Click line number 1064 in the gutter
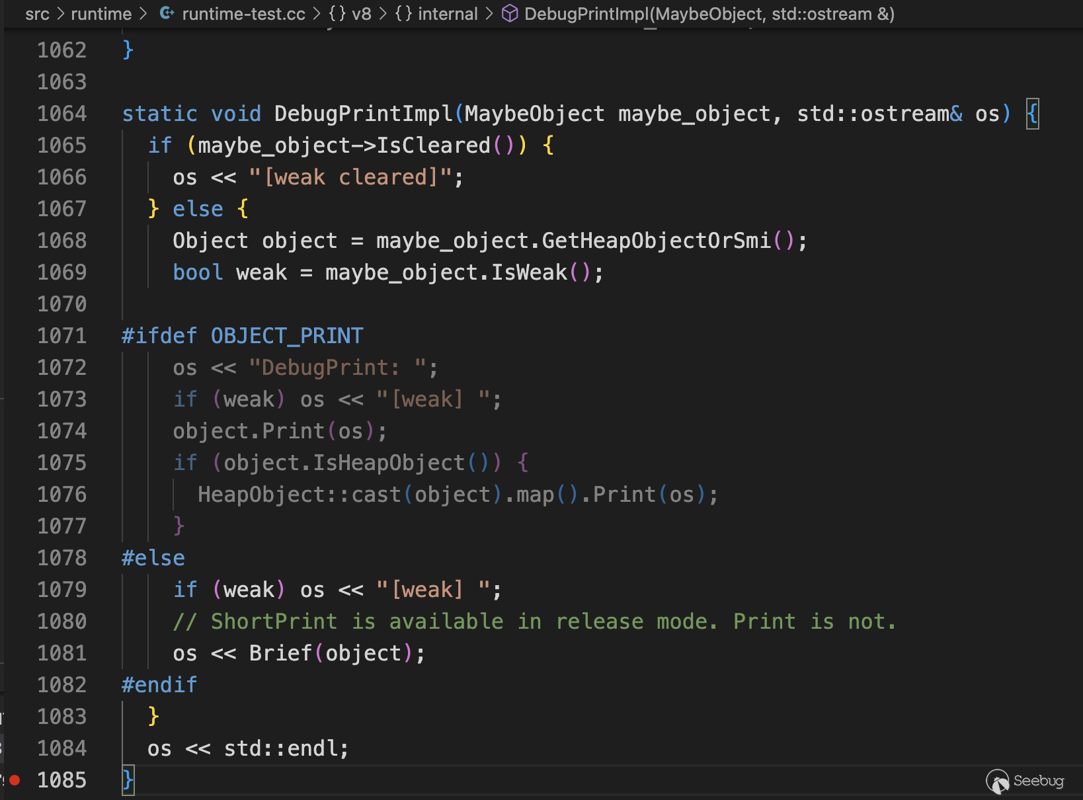Screen dimensions: 1083x800 coord(61,114)
